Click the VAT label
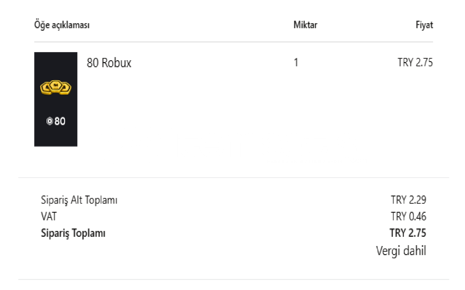Screen dimensions: 465x290 click(x=49, y=216)
